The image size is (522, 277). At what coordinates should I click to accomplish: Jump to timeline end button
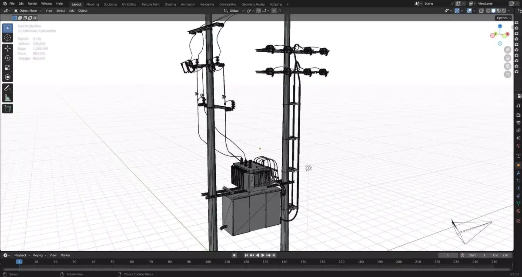tap(274, 255)
